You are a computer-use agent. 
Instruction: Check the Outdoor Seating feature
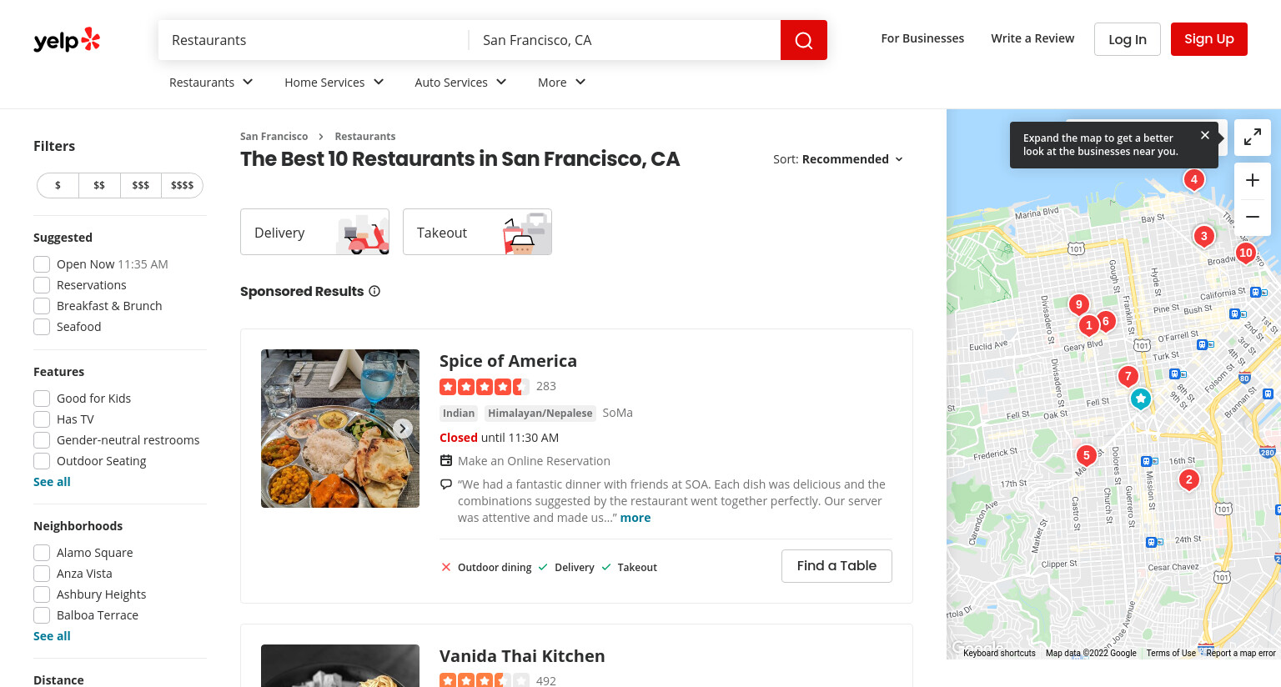[x=42, y=461]
